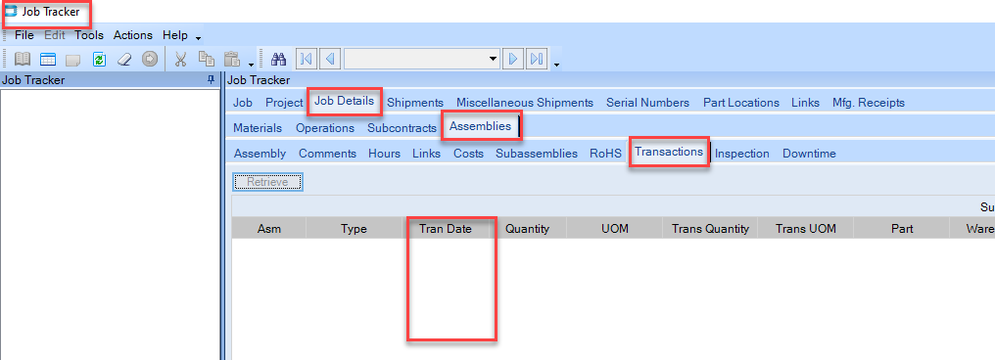Open the Tools menu

coord(89,35)
